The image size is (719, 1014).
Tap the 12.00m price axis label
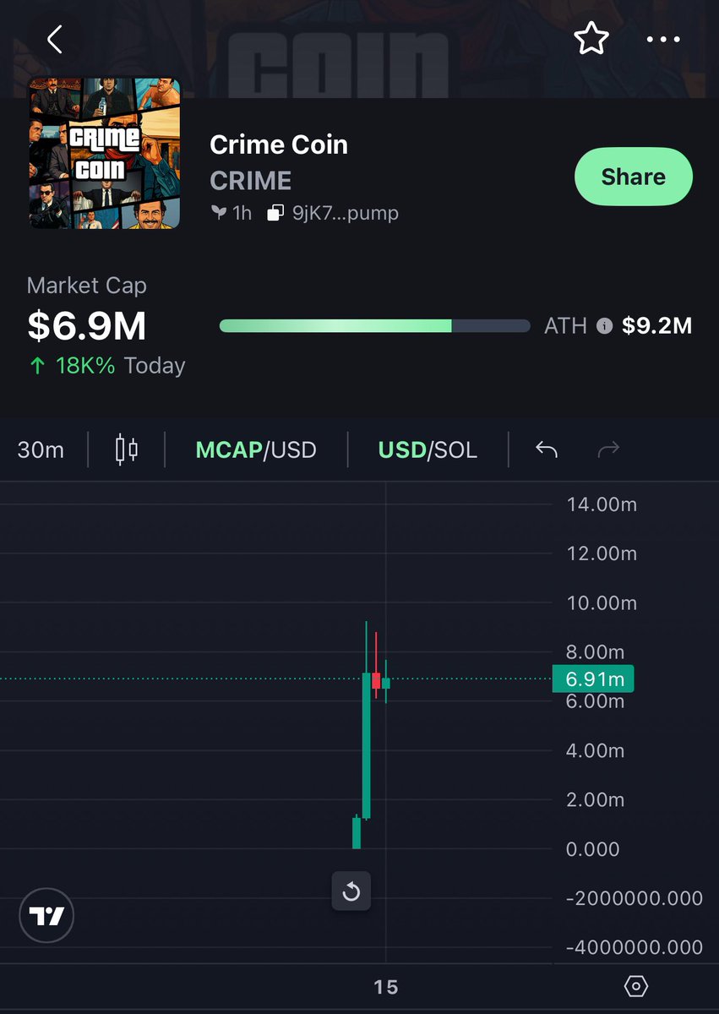point(601,553)
